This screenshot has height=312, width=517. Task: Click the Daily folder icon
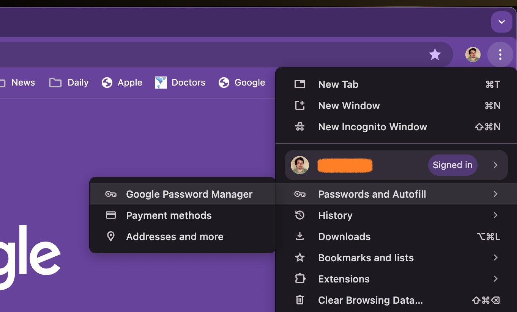pos(55,83)
